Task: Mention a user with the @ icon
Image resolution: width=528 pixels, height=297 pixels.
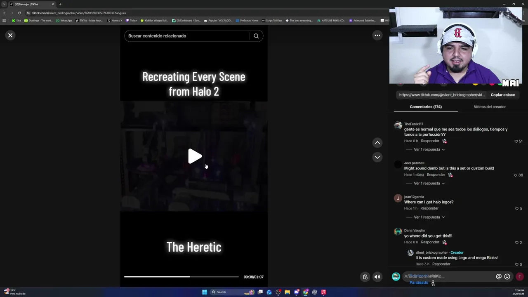Action: pyautogui.click(x=499, y=277)
